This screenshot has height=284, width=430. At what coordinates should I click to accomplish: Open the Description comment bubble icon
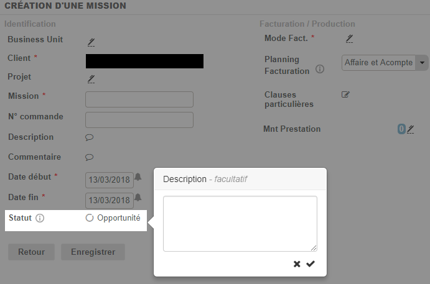[89, 137]
